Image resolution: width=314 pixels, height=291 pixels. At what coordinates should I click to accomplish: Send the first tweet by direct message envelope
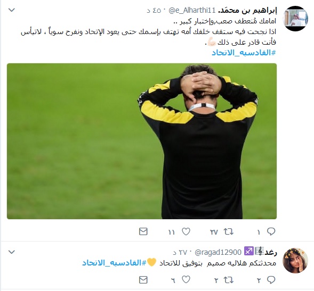tap(143, 231)
